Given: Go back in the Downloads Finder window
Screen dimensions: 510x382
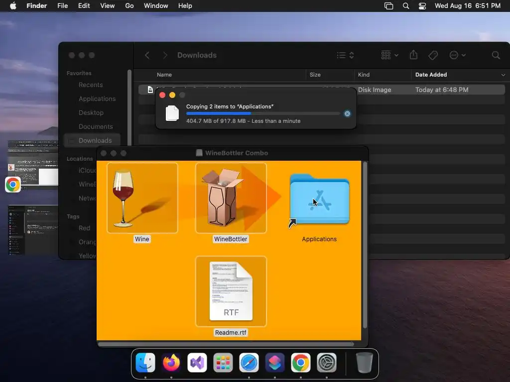Looking at the screenshot, I should pos(147,55).
